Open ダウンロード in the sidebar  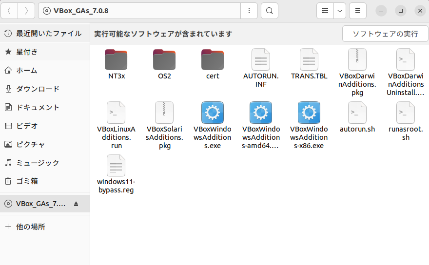click(45, 89)
